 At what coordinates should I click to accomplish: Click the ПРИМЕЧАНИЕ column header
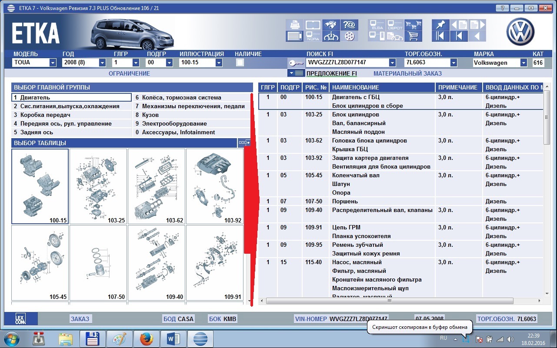tap(459, 87)
